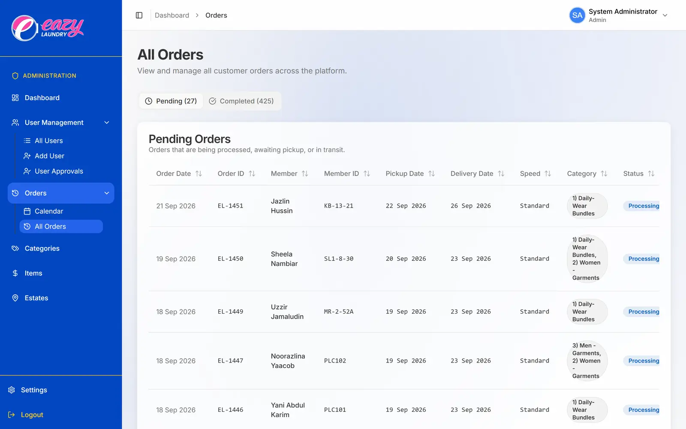Click member name Jazlin Hussin

click(282, 206)
